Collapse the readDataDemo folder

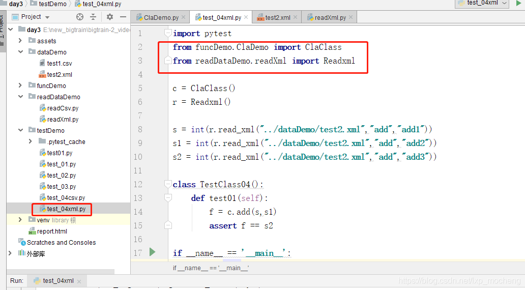[20, 97]
